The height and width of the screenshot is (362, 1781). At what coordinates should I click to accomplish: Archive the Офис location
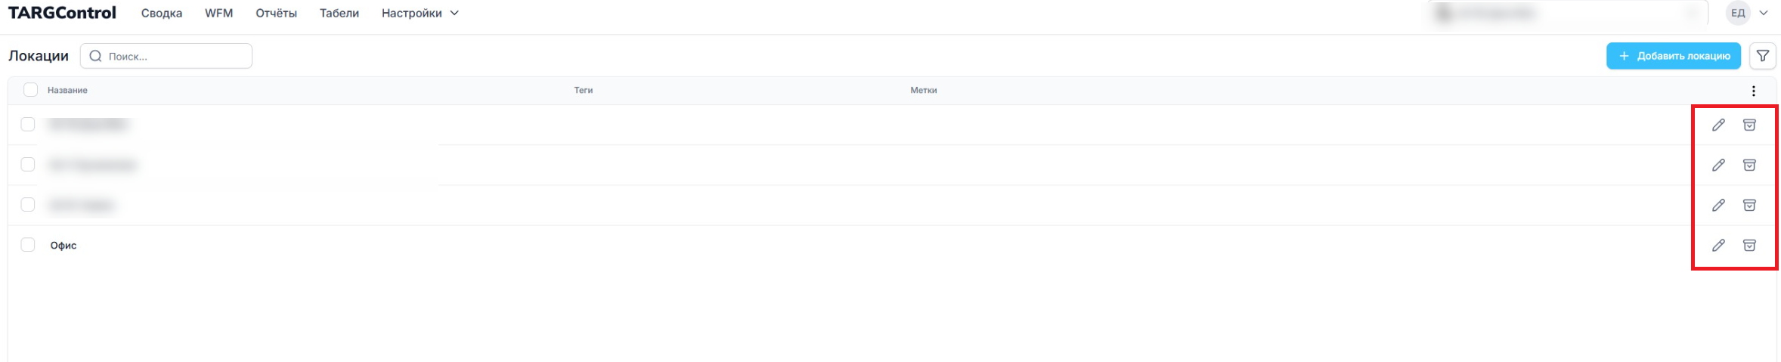pos(1749,245)
